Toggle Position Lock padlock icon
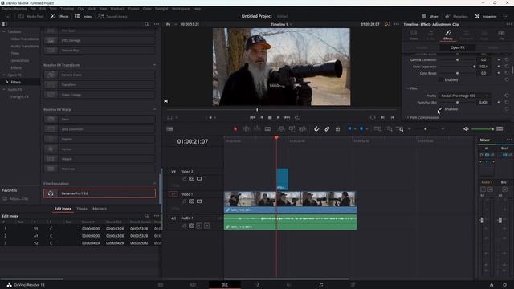This screenshot has height=289, width=514. [337, 129]
